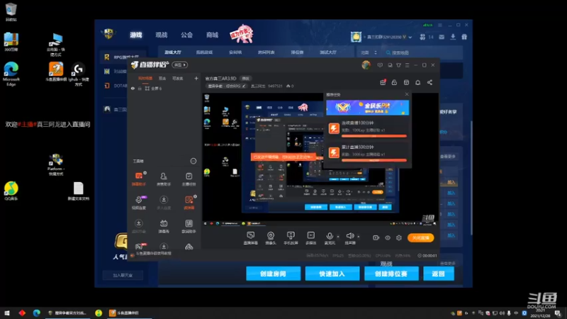Open the 弹幕秀 tool in toolbox
567x319 pixels.
point(164,226)
